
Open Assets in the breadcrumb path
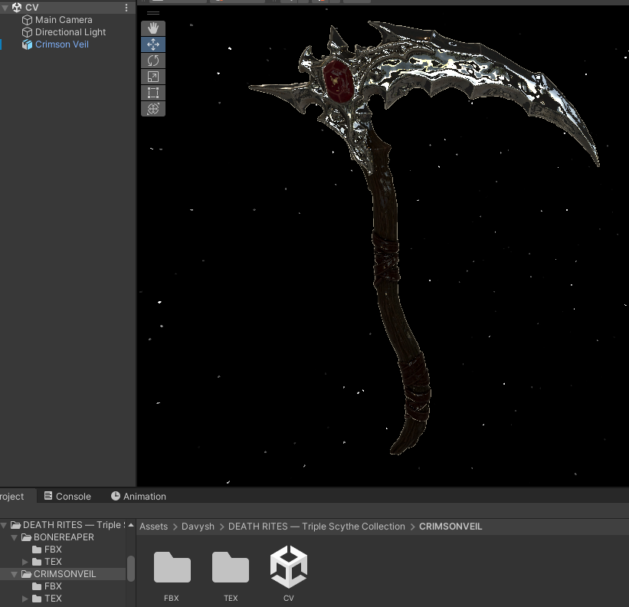(154, 527)
